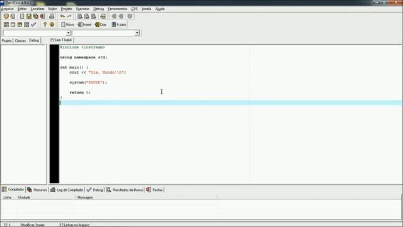Click Find Next, the third magnifier icon
Screen dimensions: 403x227
(94, 16)
